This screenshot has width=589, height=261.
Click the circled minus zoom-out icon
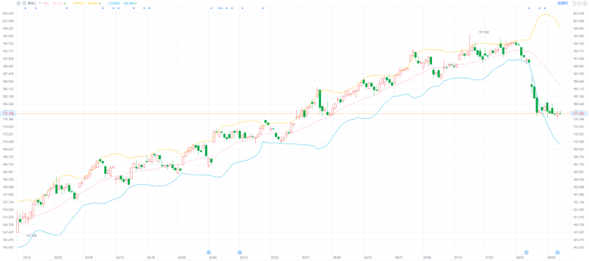pos(580,3)
